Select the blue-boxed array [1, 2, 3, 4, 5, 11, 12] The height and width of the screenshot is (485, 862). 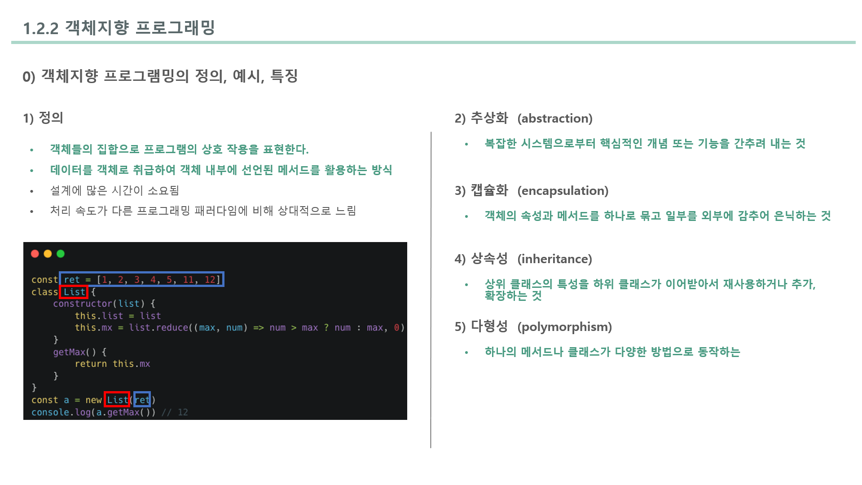[142, 279]
